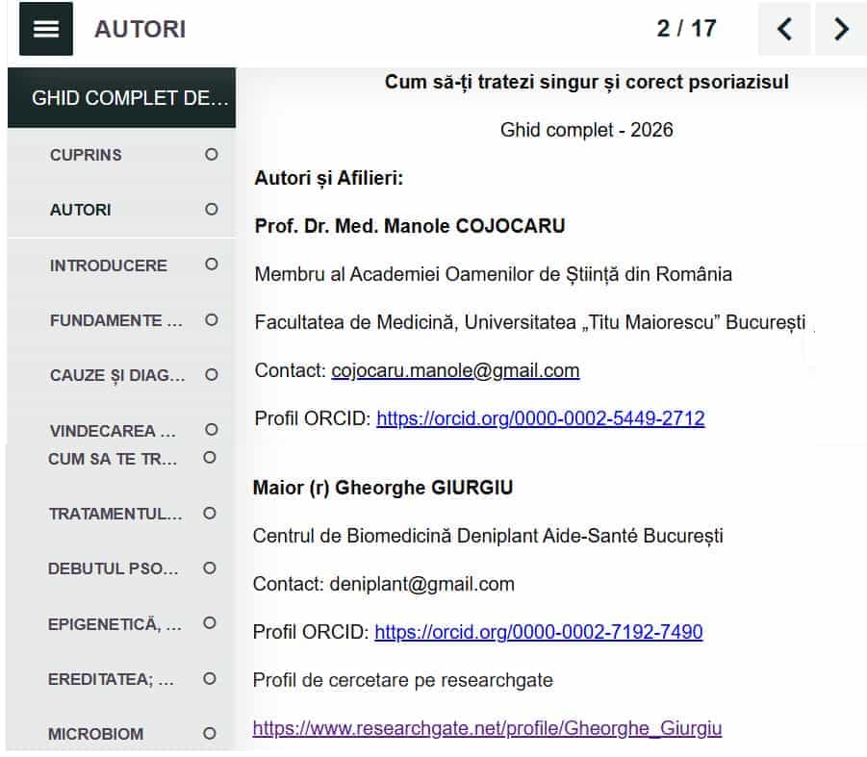Select the CUM SA TE TR… menu item

pyautogui.click(x=113, y=459)
